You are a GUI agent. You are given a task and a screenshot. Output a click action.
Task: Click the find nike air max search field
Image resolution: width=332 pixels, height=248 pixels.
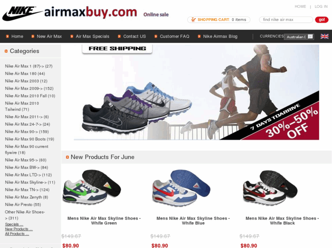pos(286,20)
